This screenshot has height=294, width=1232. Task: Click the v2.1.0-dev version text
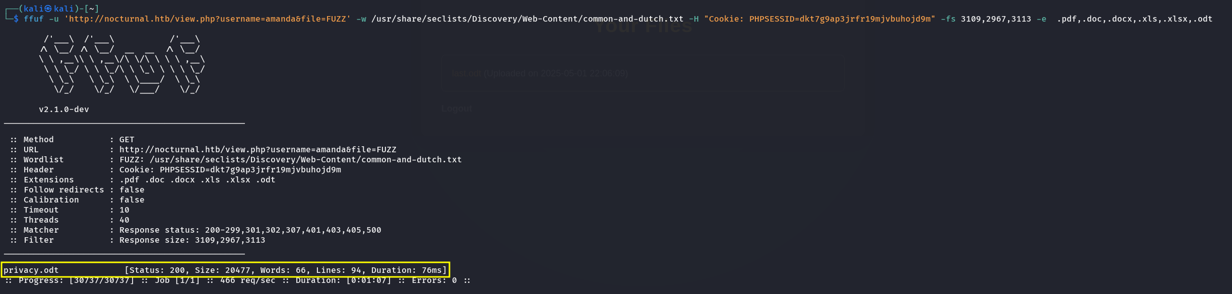tap(64, 110)
